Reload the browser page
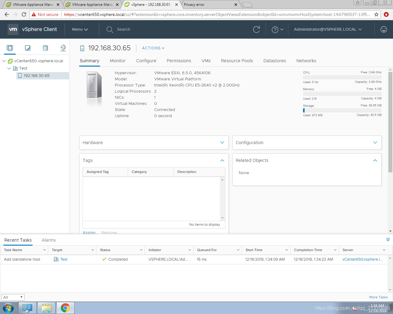The height and width of the screenshot is (314, 393). click(x=24, y=14)
